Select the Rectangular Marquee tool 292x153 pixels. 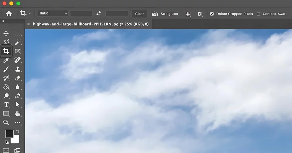pos(17,33)
